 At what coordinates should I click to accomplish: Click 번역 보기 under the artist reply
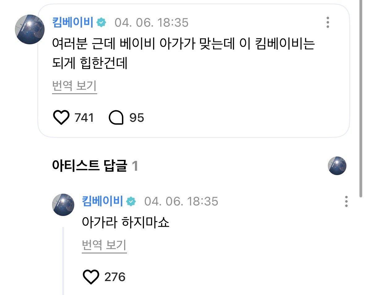click(x=104, y=246)
